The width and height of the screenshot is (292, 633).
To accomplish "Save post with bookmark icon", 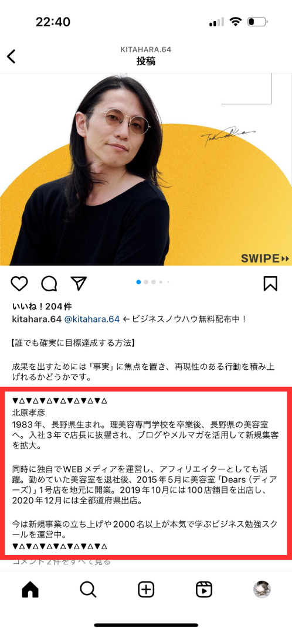I will click(270, 284).
